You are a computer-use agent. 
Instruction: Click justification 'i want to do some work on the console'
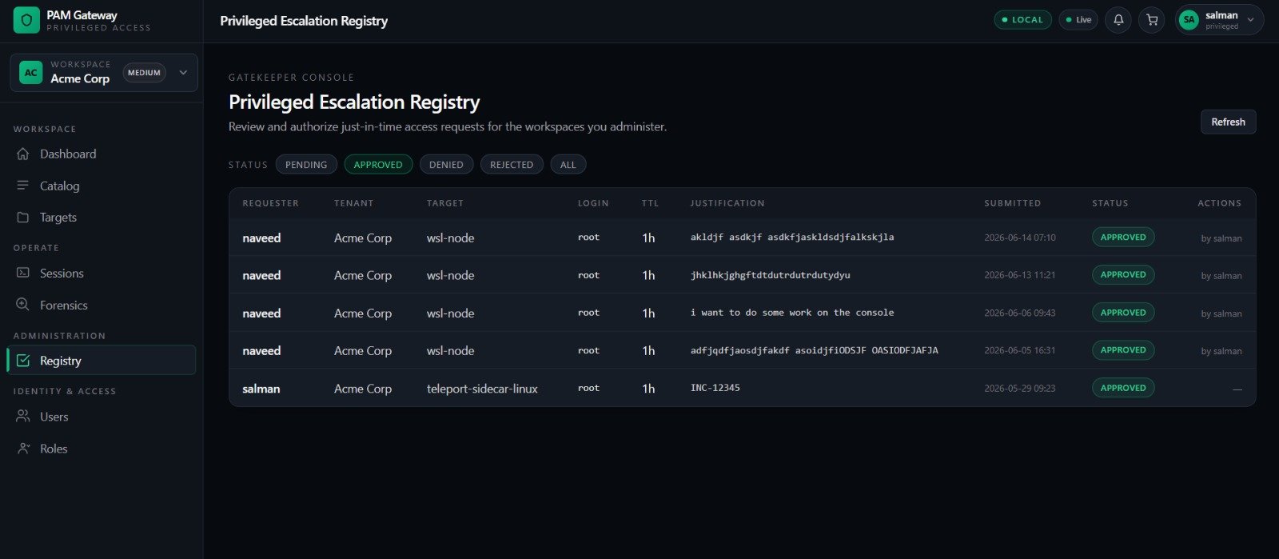click(792, 313)
